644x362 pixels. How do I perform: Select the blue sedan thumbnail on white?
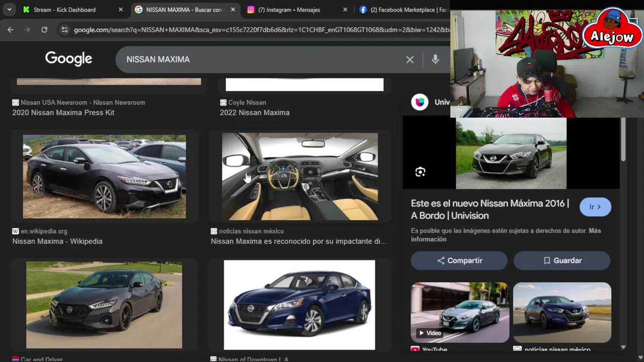click(299, 305)
